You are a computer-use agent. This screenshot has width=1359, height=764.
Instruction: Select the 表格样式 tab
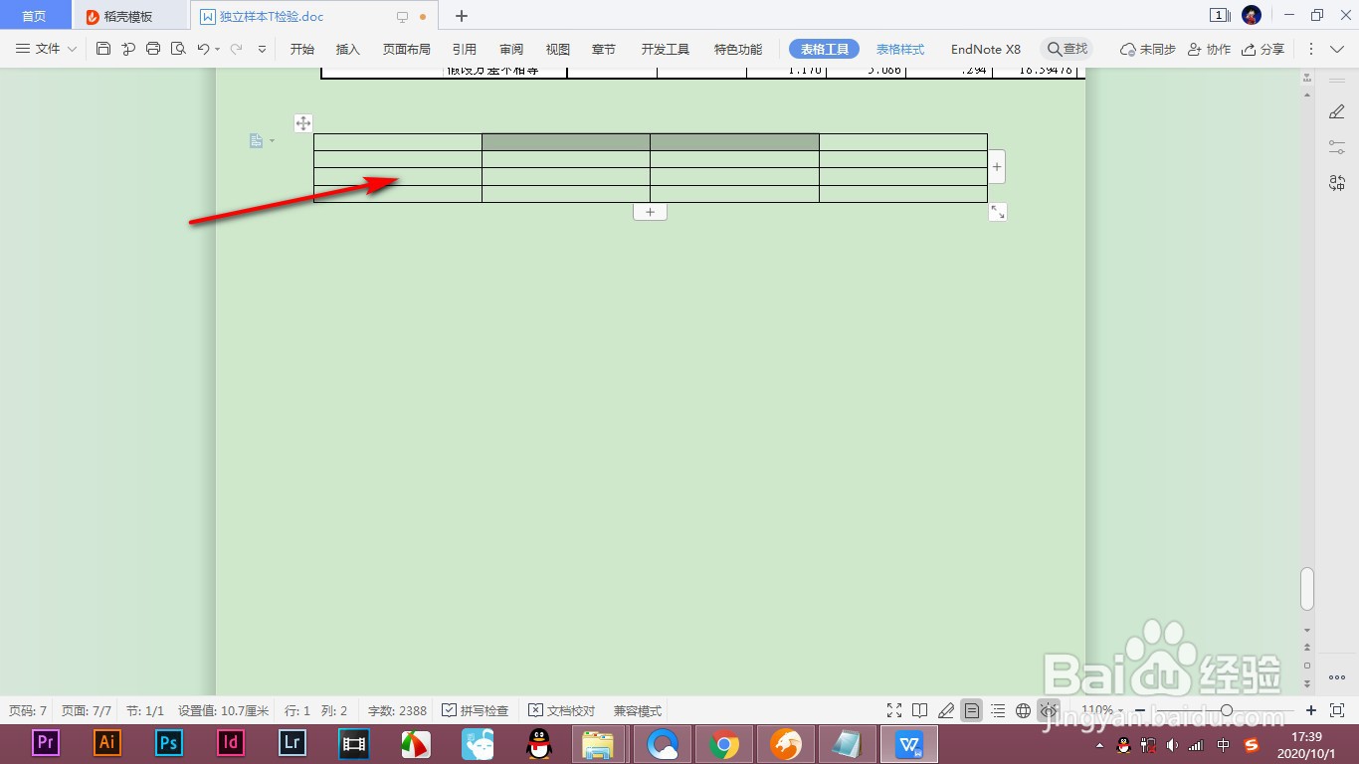900,49
